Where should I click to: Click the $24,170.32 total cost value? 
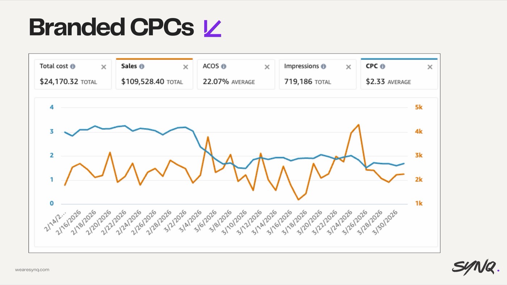click(59, 82)
